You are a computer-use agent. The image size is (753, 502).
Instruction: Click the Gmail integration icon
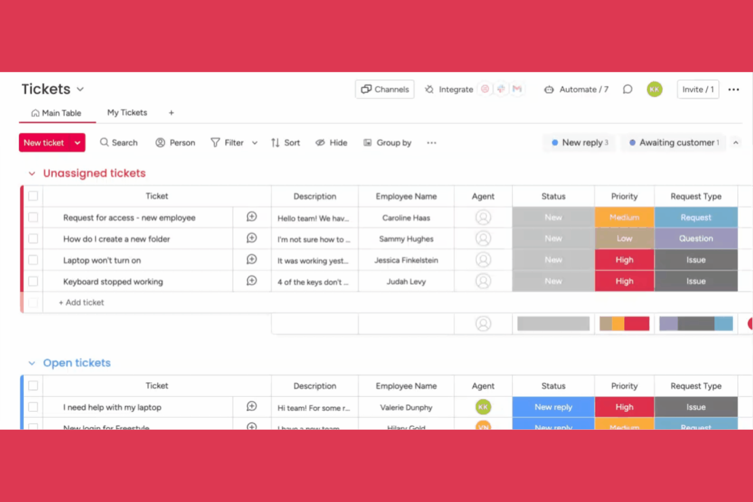517,88
